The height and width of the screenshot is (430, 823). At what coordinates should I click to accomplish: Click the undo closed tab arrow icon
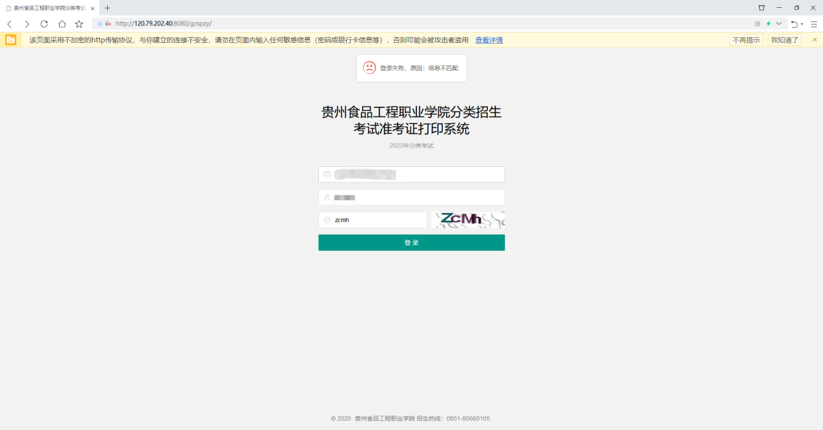[794, 23]
